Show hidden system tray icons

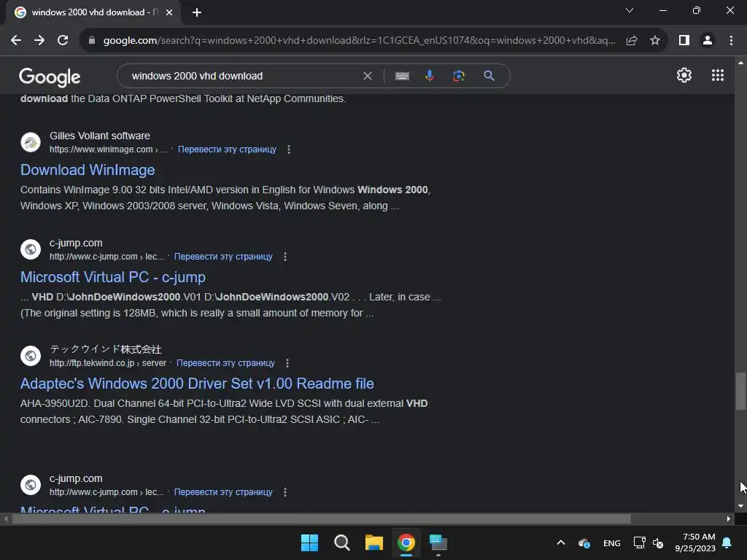[x=561, y=542]
